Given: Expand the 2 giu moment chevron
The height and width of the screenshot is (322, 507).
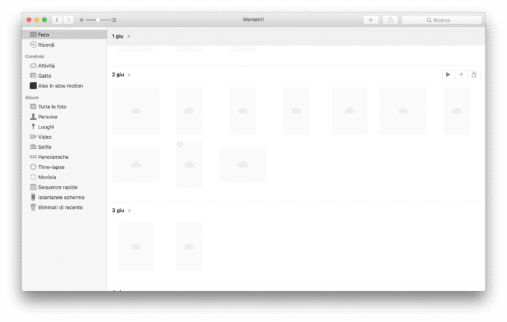Looking at the screenshot, I should tap(129, 74).
